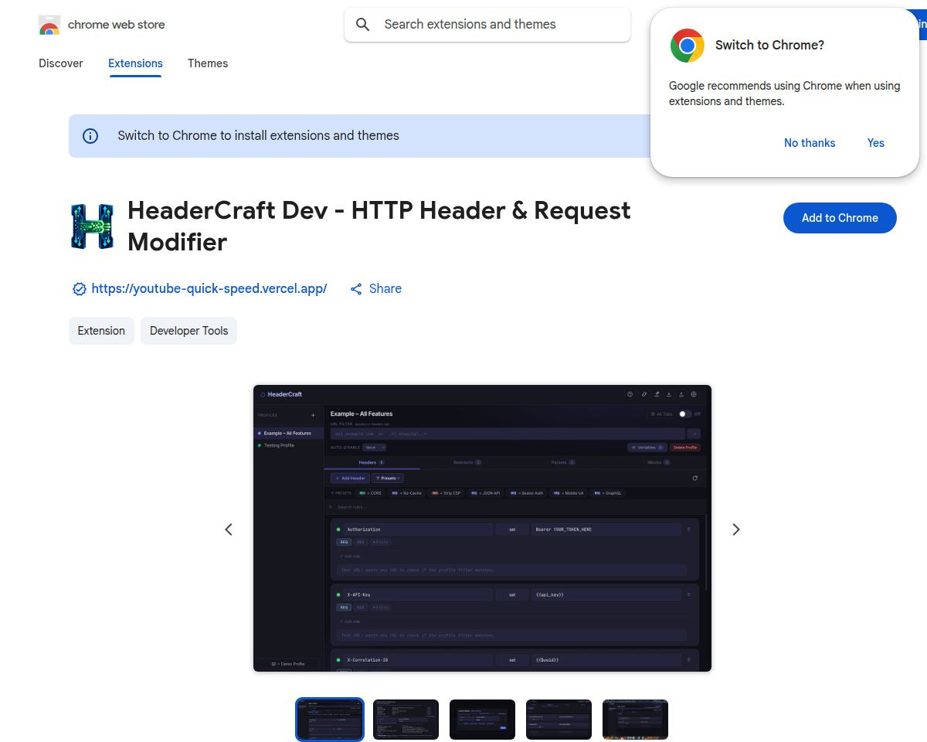The width and height of the screenshot is (927, 742).
Task: Show next screenshot with right arrow
Action: tap(736, 529)
